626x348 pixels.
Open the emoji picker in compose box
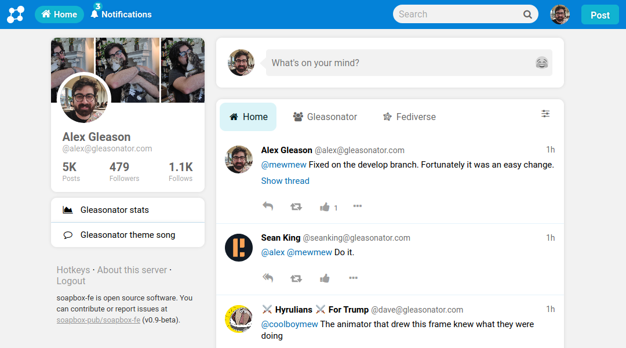541,63
